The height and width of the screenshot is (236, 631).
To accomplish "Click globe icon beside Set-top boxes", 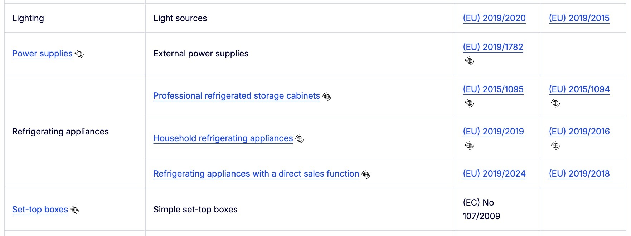I will point(75,210).
